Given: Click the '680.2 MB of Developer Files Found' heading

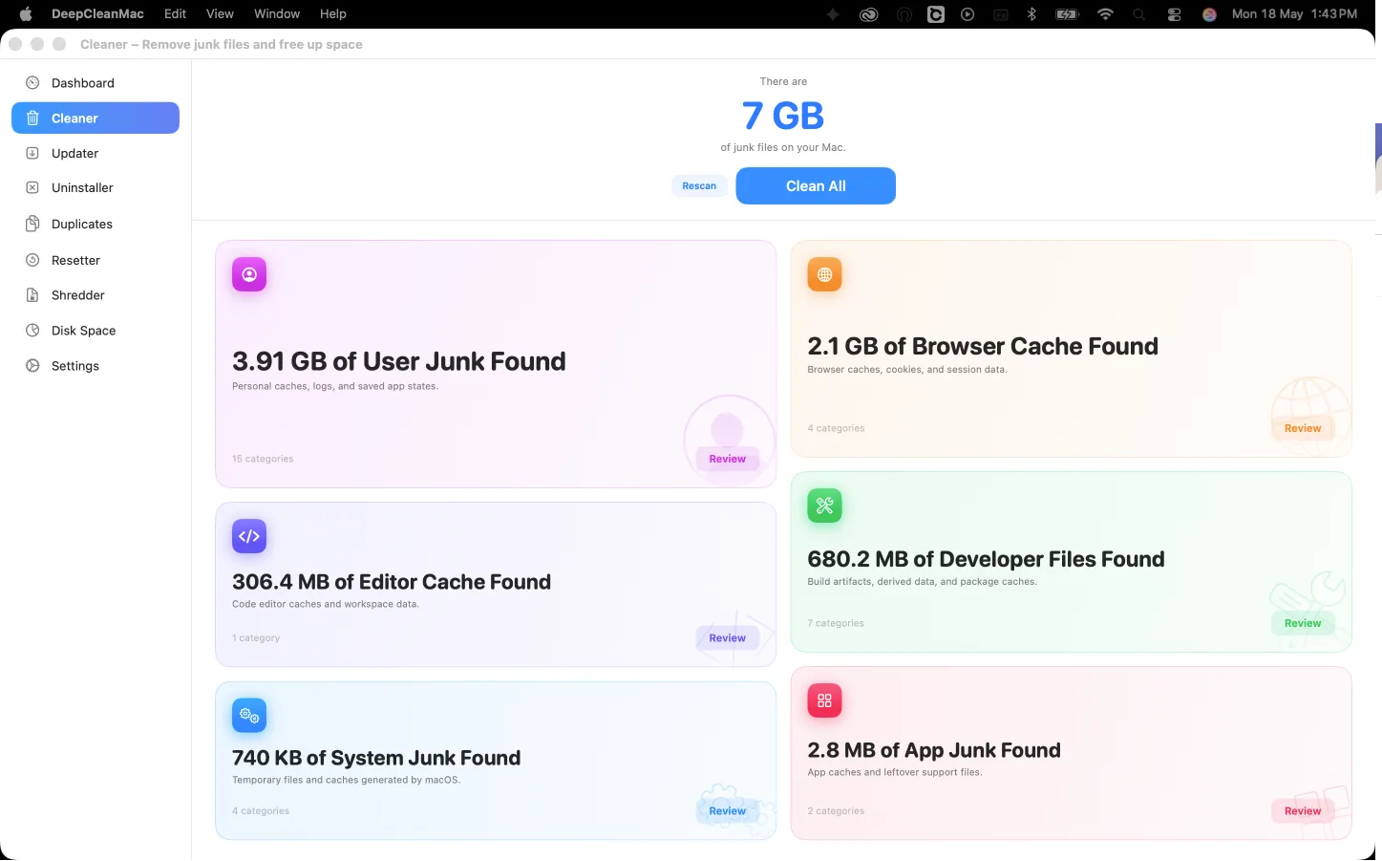Looking at the screenshot, I should point(986,559).
